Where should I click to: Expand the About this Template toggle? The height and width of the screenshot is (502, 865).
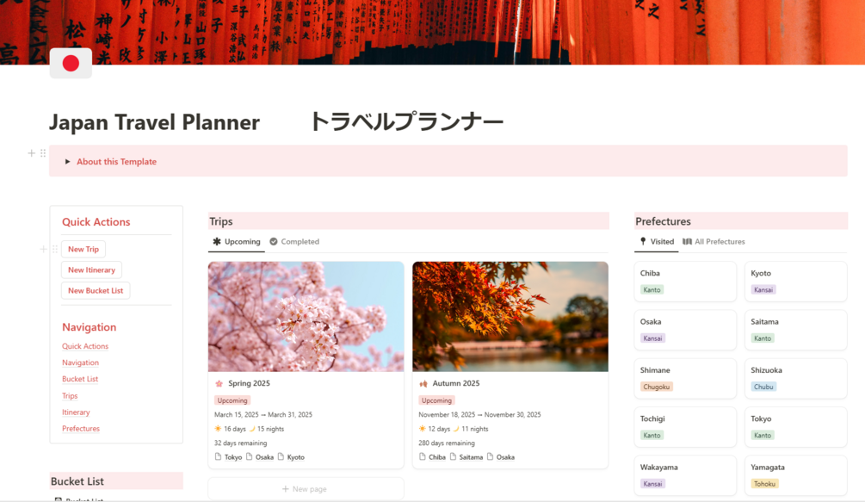click(x=67, y=162)
